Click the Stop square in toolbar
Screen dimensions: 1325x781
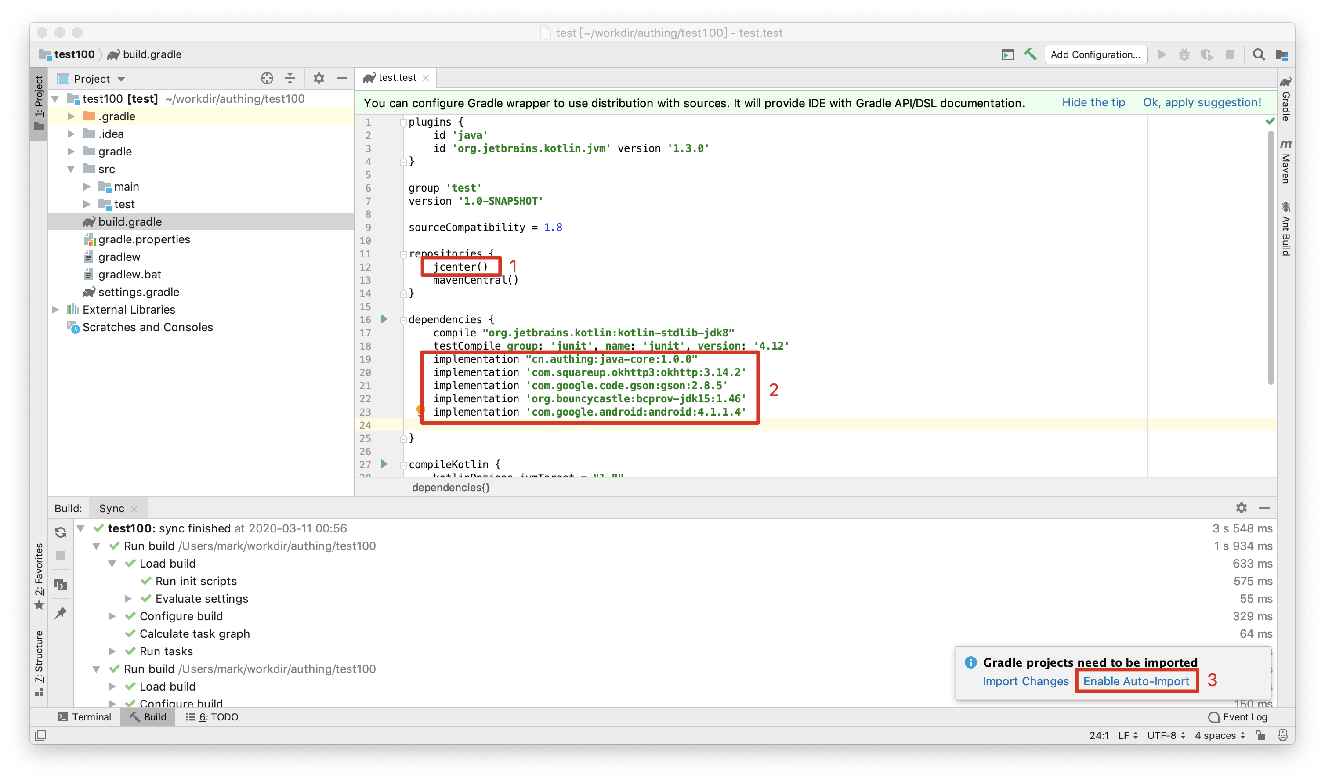click(1230, 54)
